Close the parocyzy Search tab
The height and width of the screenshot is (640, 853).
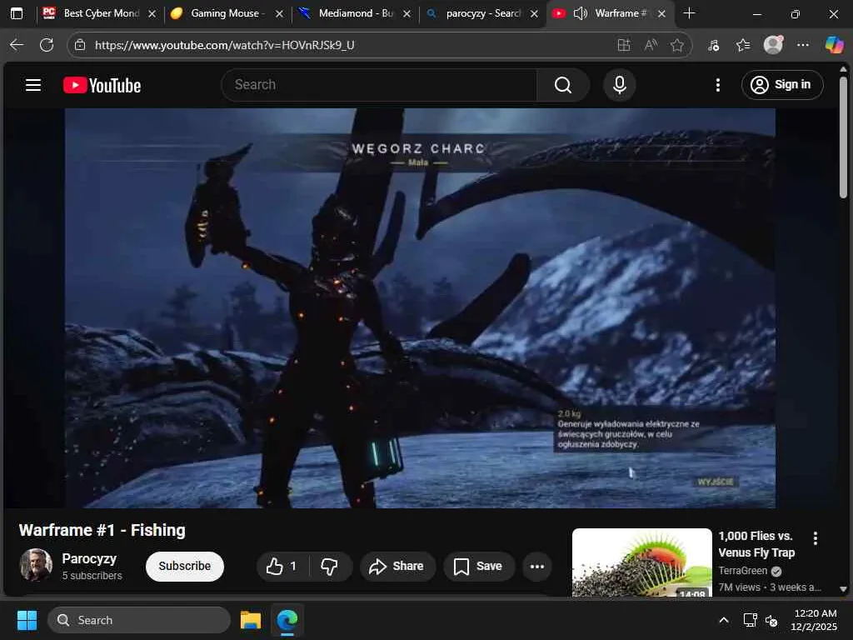[x=534, y=14]
